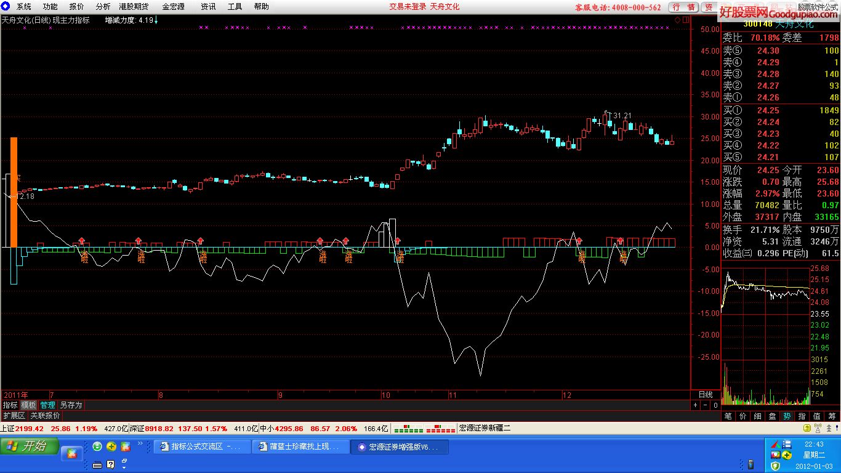Click the 行情 button at top
Viewport: 841px width, 473px height.
click(684, 7)
